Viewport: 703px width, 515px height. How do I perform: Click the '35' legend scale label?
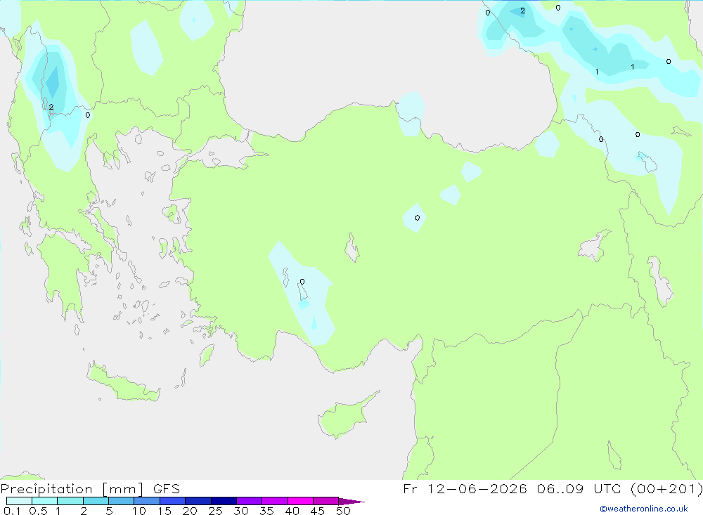click(266, 511)
